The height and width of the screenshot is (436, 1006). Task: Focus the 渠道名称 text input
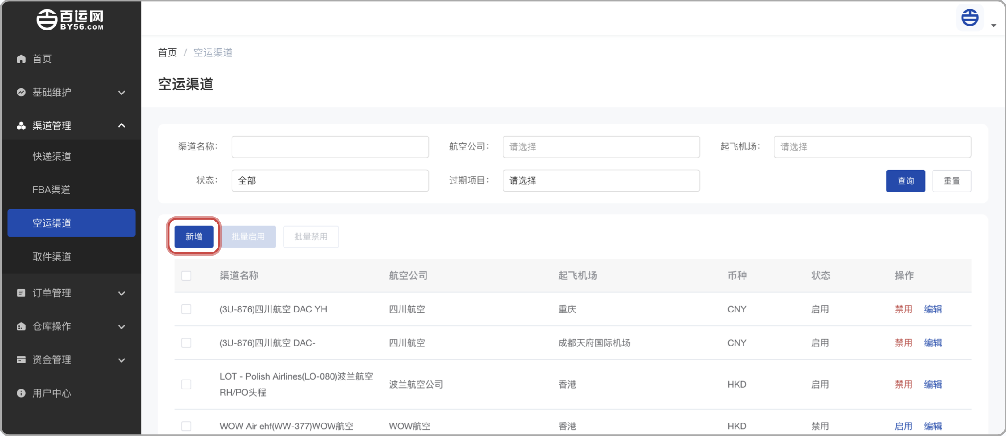tap(330, 147)
